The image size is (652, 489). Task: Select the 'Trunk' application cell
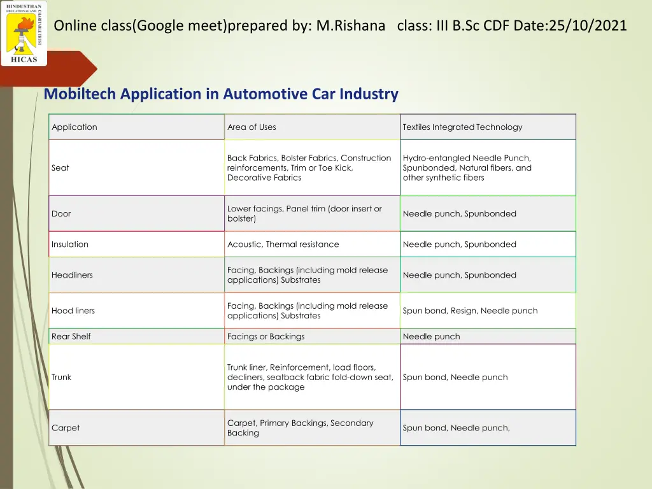tap(136, 377)
